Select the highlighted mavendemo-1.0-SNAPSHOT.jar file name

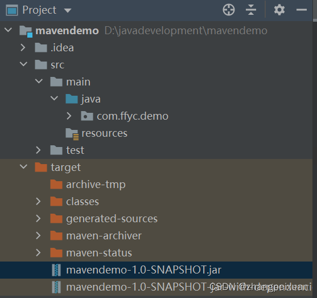tap(144, 270)
